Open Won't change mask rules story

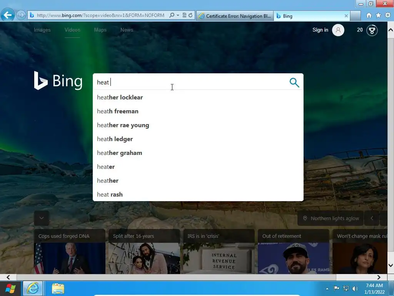pos(362,236)
